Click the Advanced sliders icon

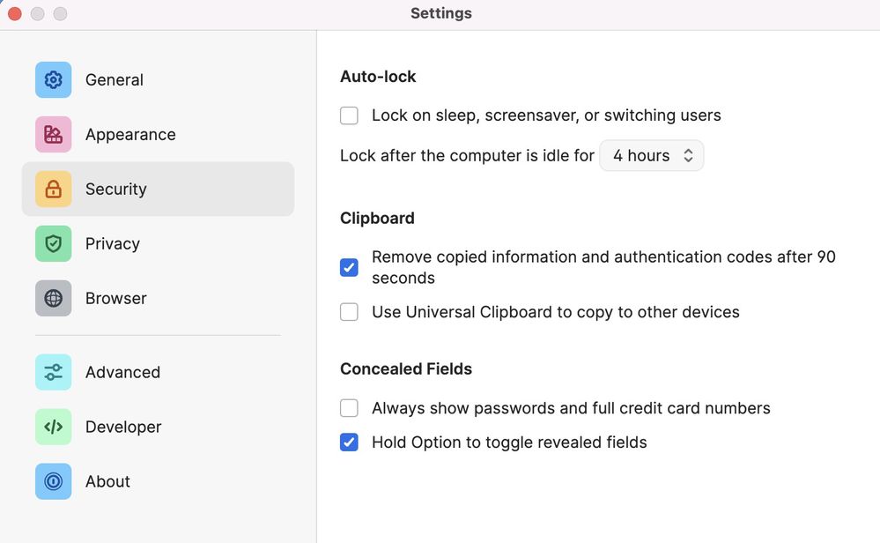(53, 372)
